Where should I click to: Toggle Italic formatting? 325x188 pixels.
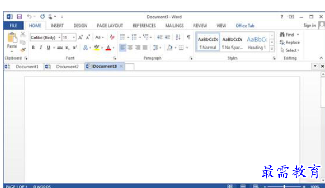click(41, 48)
